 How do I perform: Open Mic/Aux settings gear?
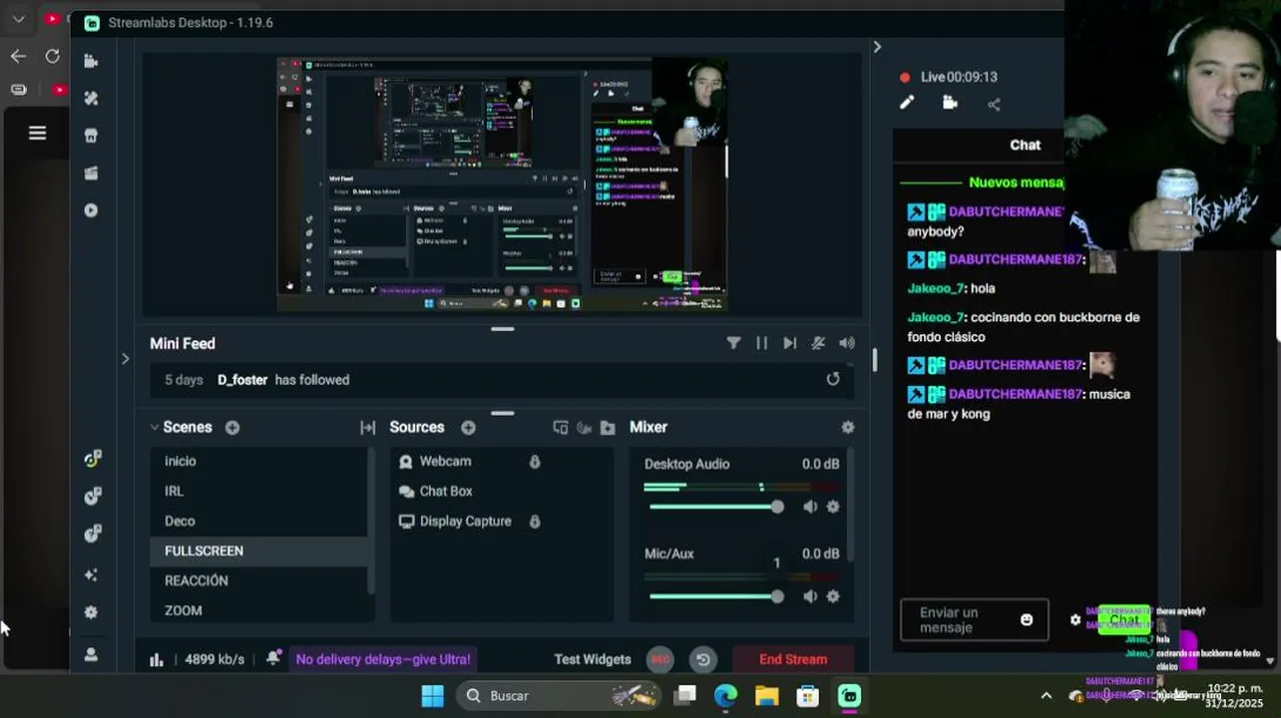(833, 596)
